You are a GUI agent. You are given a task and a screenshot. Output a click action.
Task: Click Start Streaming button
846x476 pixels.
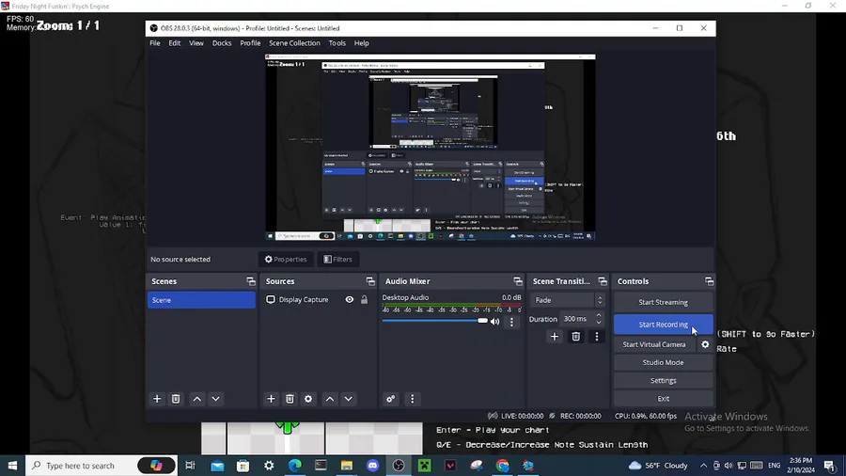click(x=663, y=302)
